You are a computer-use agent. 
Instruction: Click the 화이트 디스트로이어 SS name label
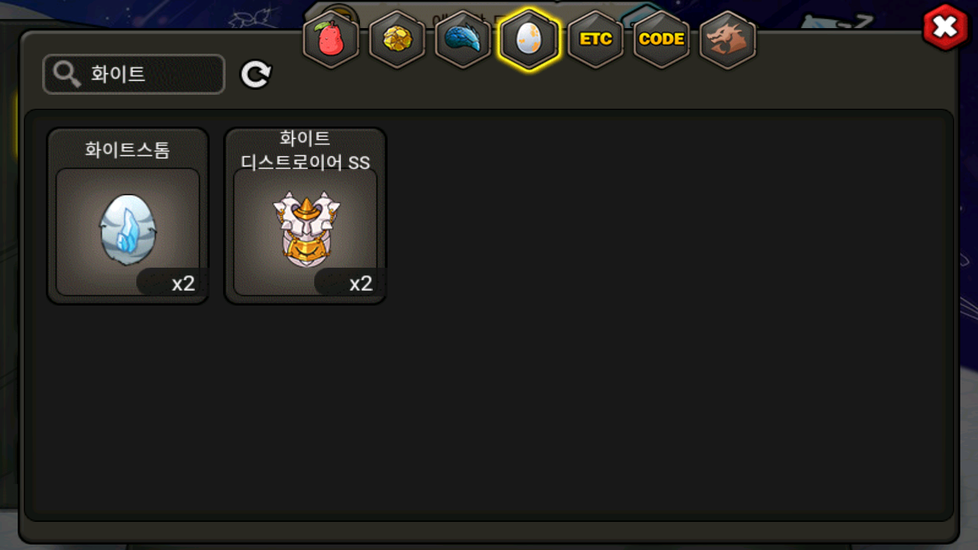[305, 150]
